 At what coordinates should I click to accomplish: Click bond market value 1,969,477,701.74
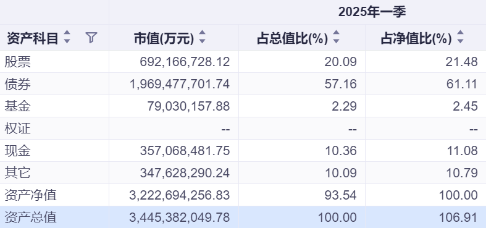pyautogui.click(x=180, y=84)
